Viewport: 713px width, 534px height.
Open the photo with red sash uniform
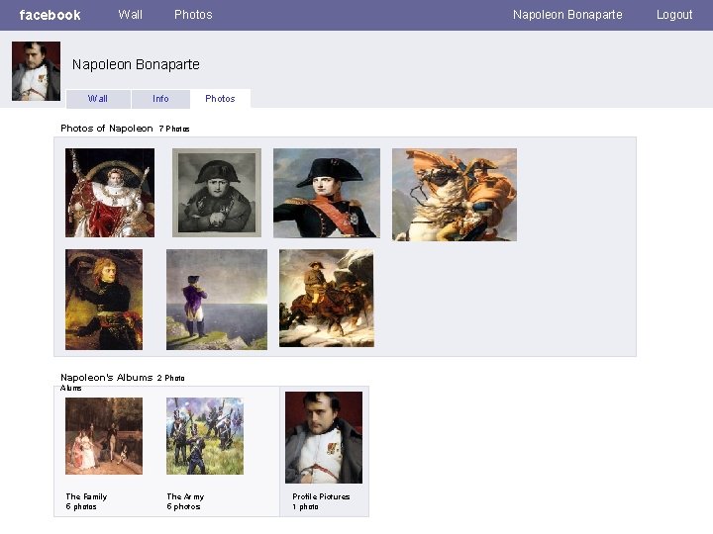(327, 193)
